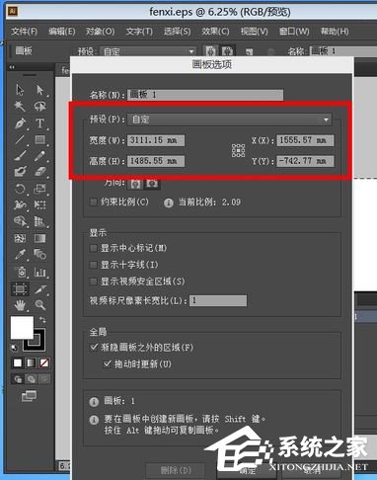
Task: Select the Artboard tool
Action: click(20, 289)
